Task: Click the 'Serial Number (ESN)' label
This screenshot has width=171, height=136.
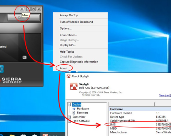Action: [122, 121]
